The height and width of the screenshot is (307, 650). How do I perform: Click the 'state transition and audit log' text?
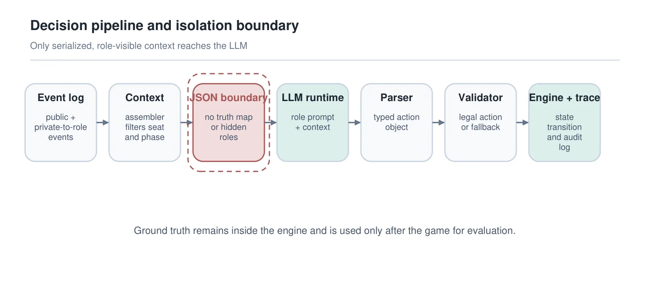tap(564, 132)
